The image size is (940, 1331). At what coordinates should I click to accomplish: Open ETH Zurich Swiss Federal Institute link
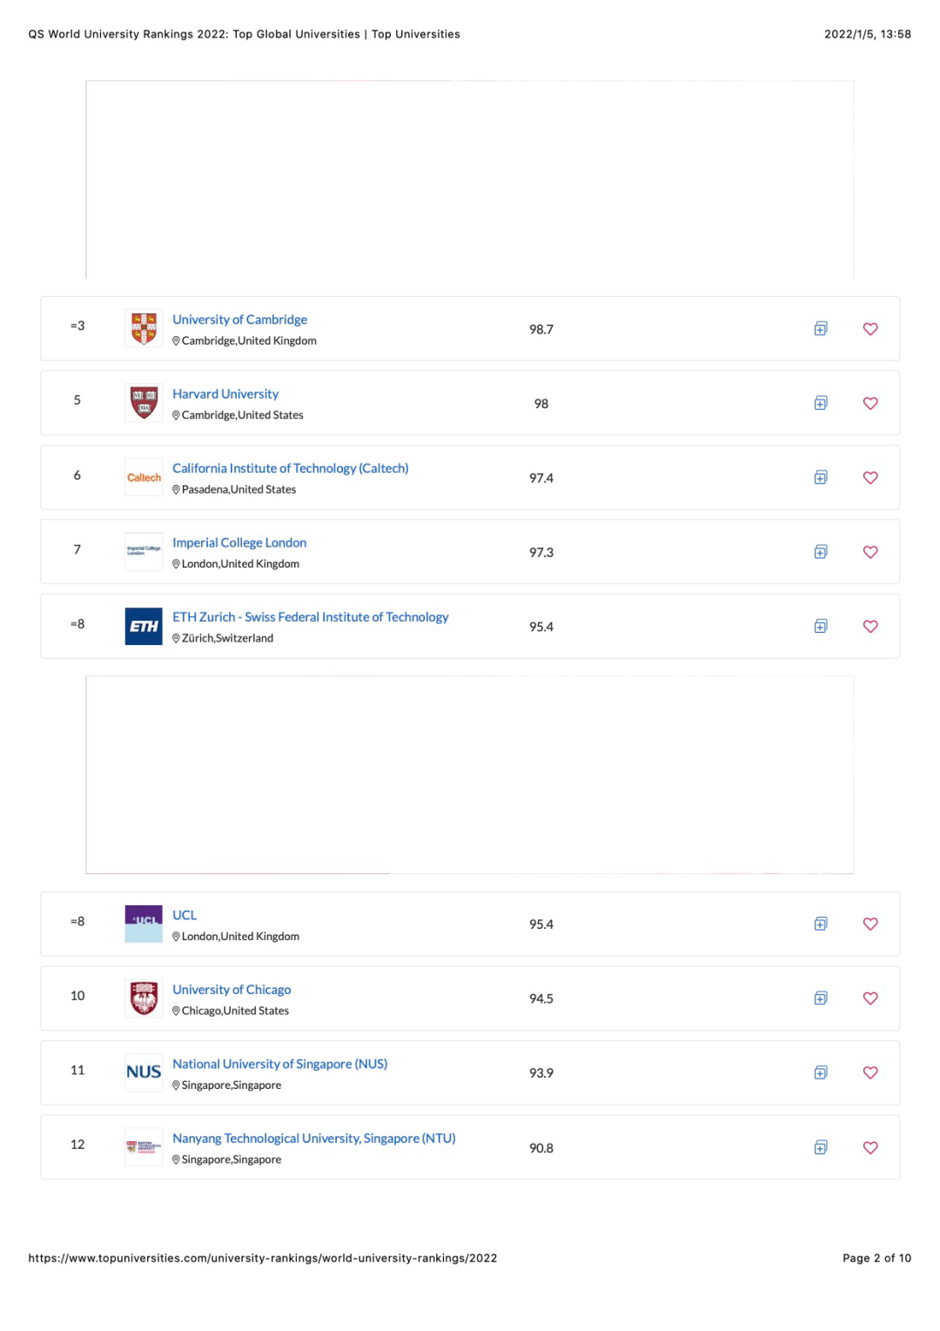310,617
